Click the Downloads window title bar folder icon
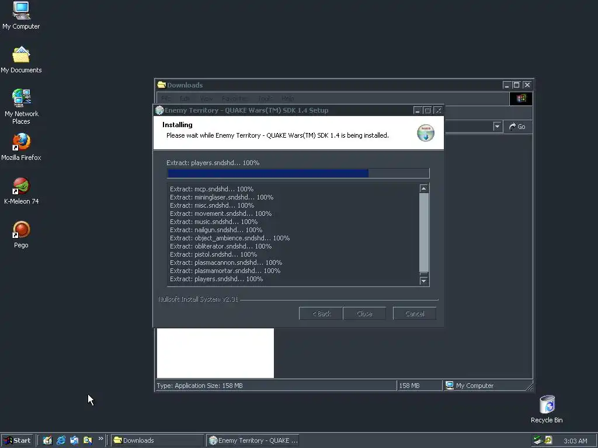The image size is (598, 448). tap(161, 85)
